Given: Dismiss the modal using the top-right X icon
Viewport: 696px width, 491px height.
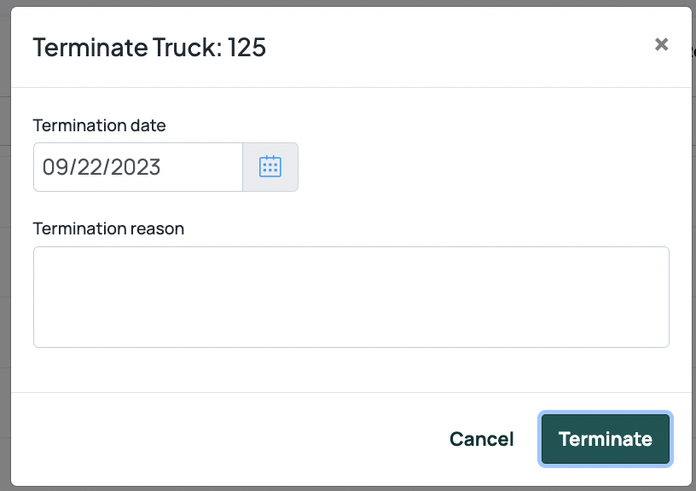Looking at the screenshot, I should point(661,44).
